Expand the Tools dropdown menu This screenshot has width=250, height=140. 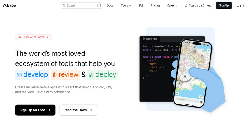pos(126,5)
